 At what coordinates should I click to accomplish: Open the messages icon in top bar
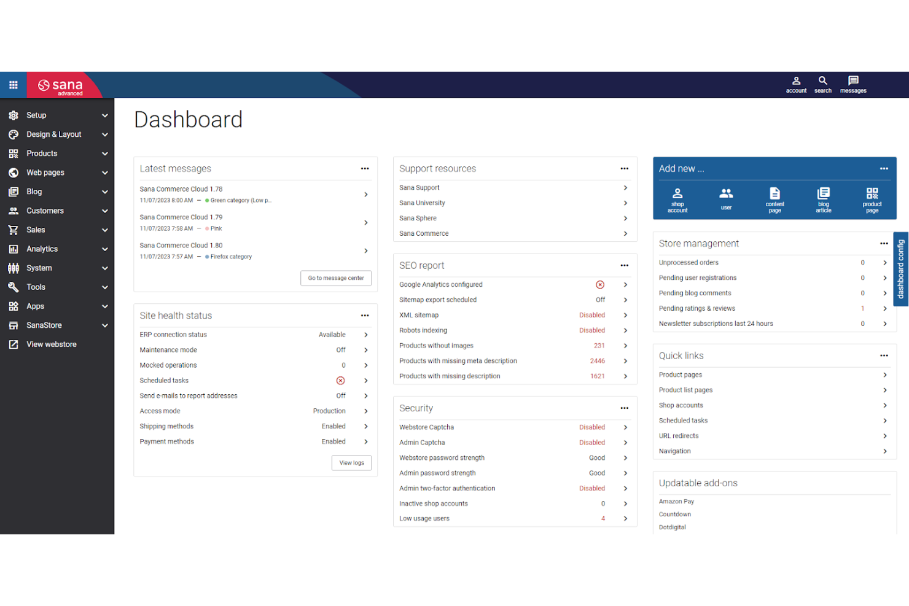[x=853, y=84]
